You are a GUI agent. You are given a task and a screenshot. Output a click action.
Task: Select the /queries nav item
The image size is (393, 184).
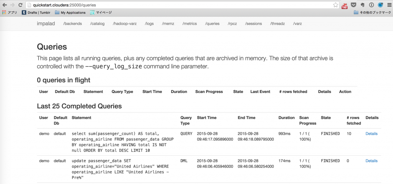click(212, 23)
